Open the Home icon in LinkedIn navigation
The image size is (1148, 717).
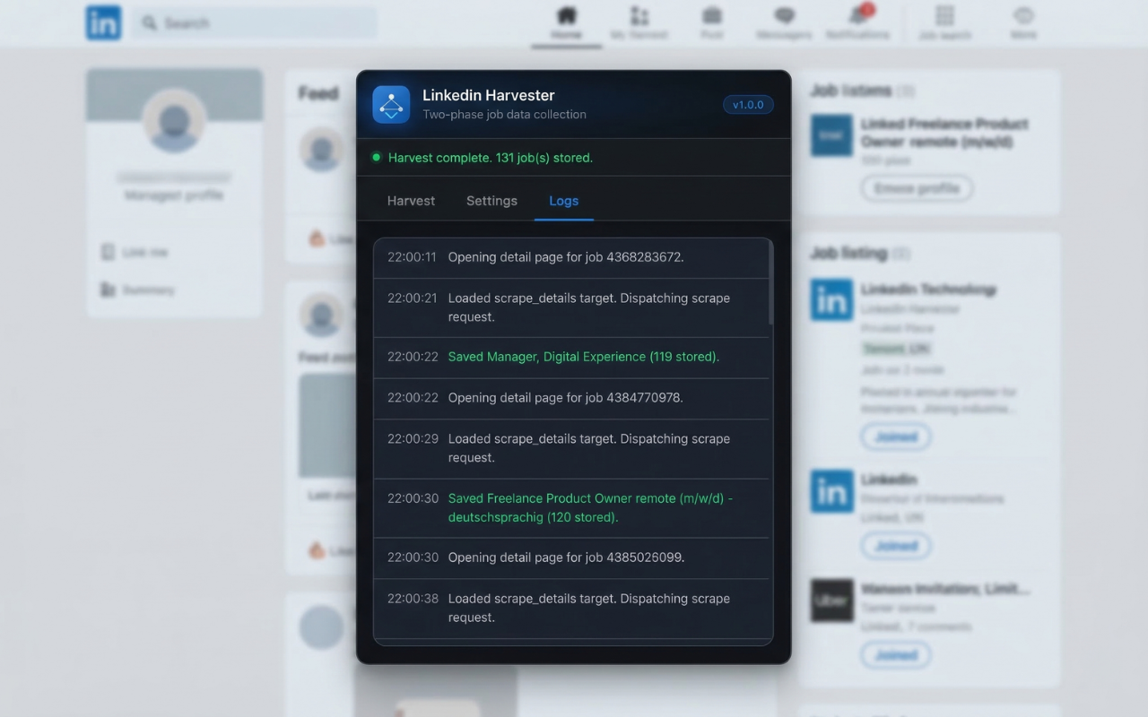tap(566, 16)
